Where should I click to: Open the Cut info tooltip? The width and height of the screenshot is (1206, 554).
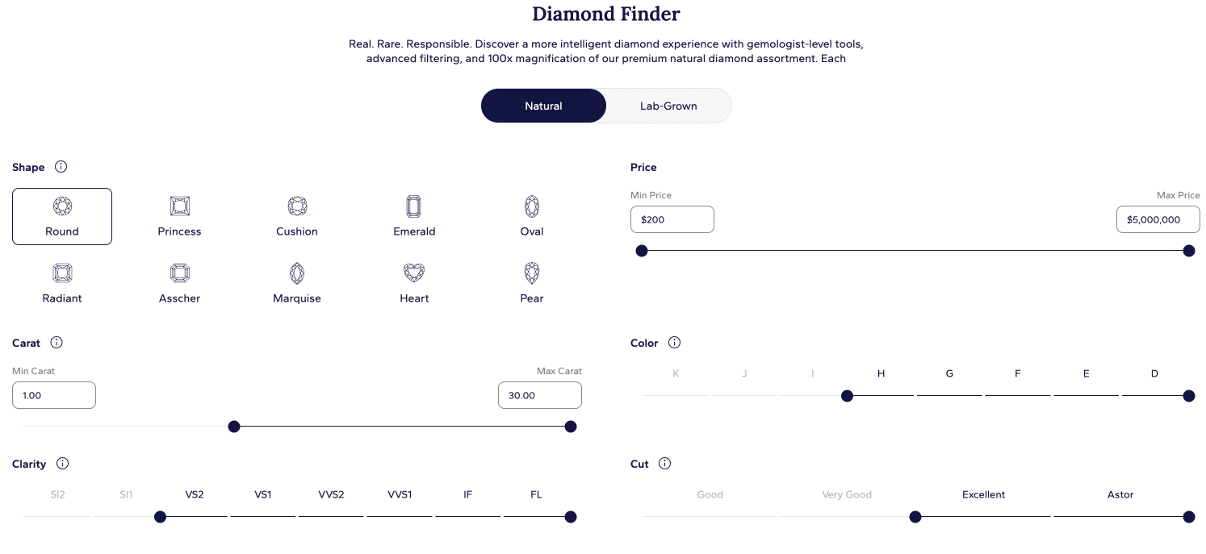click(664, 464)
